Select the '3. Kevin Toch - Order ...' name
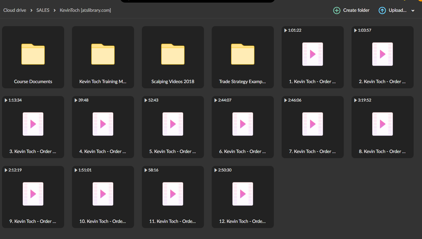 tap(33, 151)
